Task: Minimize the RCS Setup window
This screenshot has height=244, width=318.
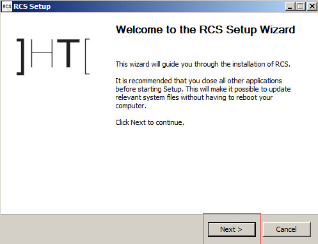Action: [290, 6]
